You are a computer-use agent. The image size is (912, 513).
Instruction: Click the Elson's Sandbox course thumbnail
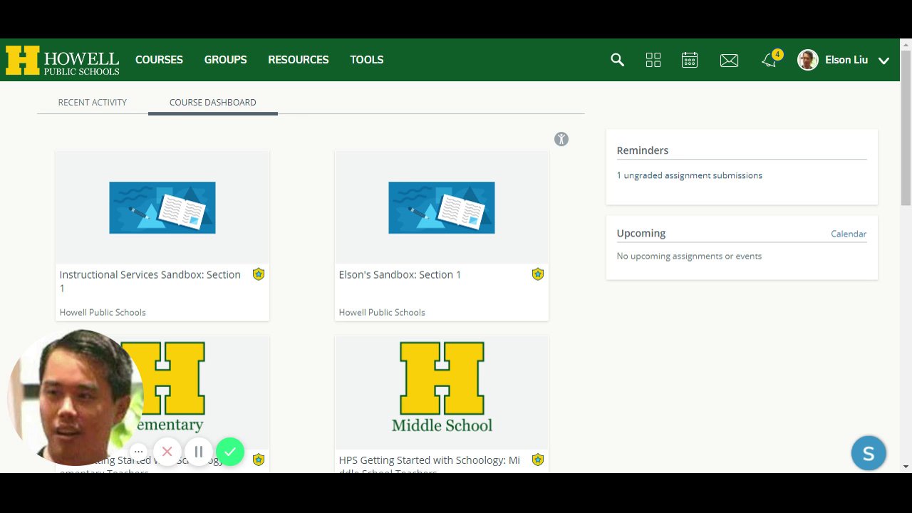tap(442, 207)
